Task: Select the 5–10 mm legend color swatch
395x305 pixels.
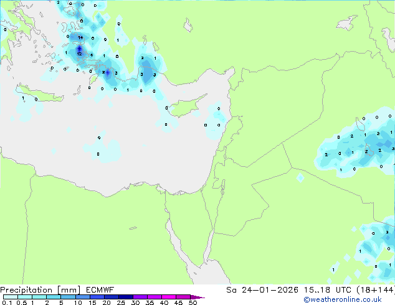Action: click(x=68, y=297)
